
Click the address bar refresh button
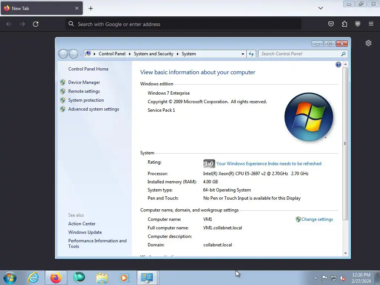[251, 54]
